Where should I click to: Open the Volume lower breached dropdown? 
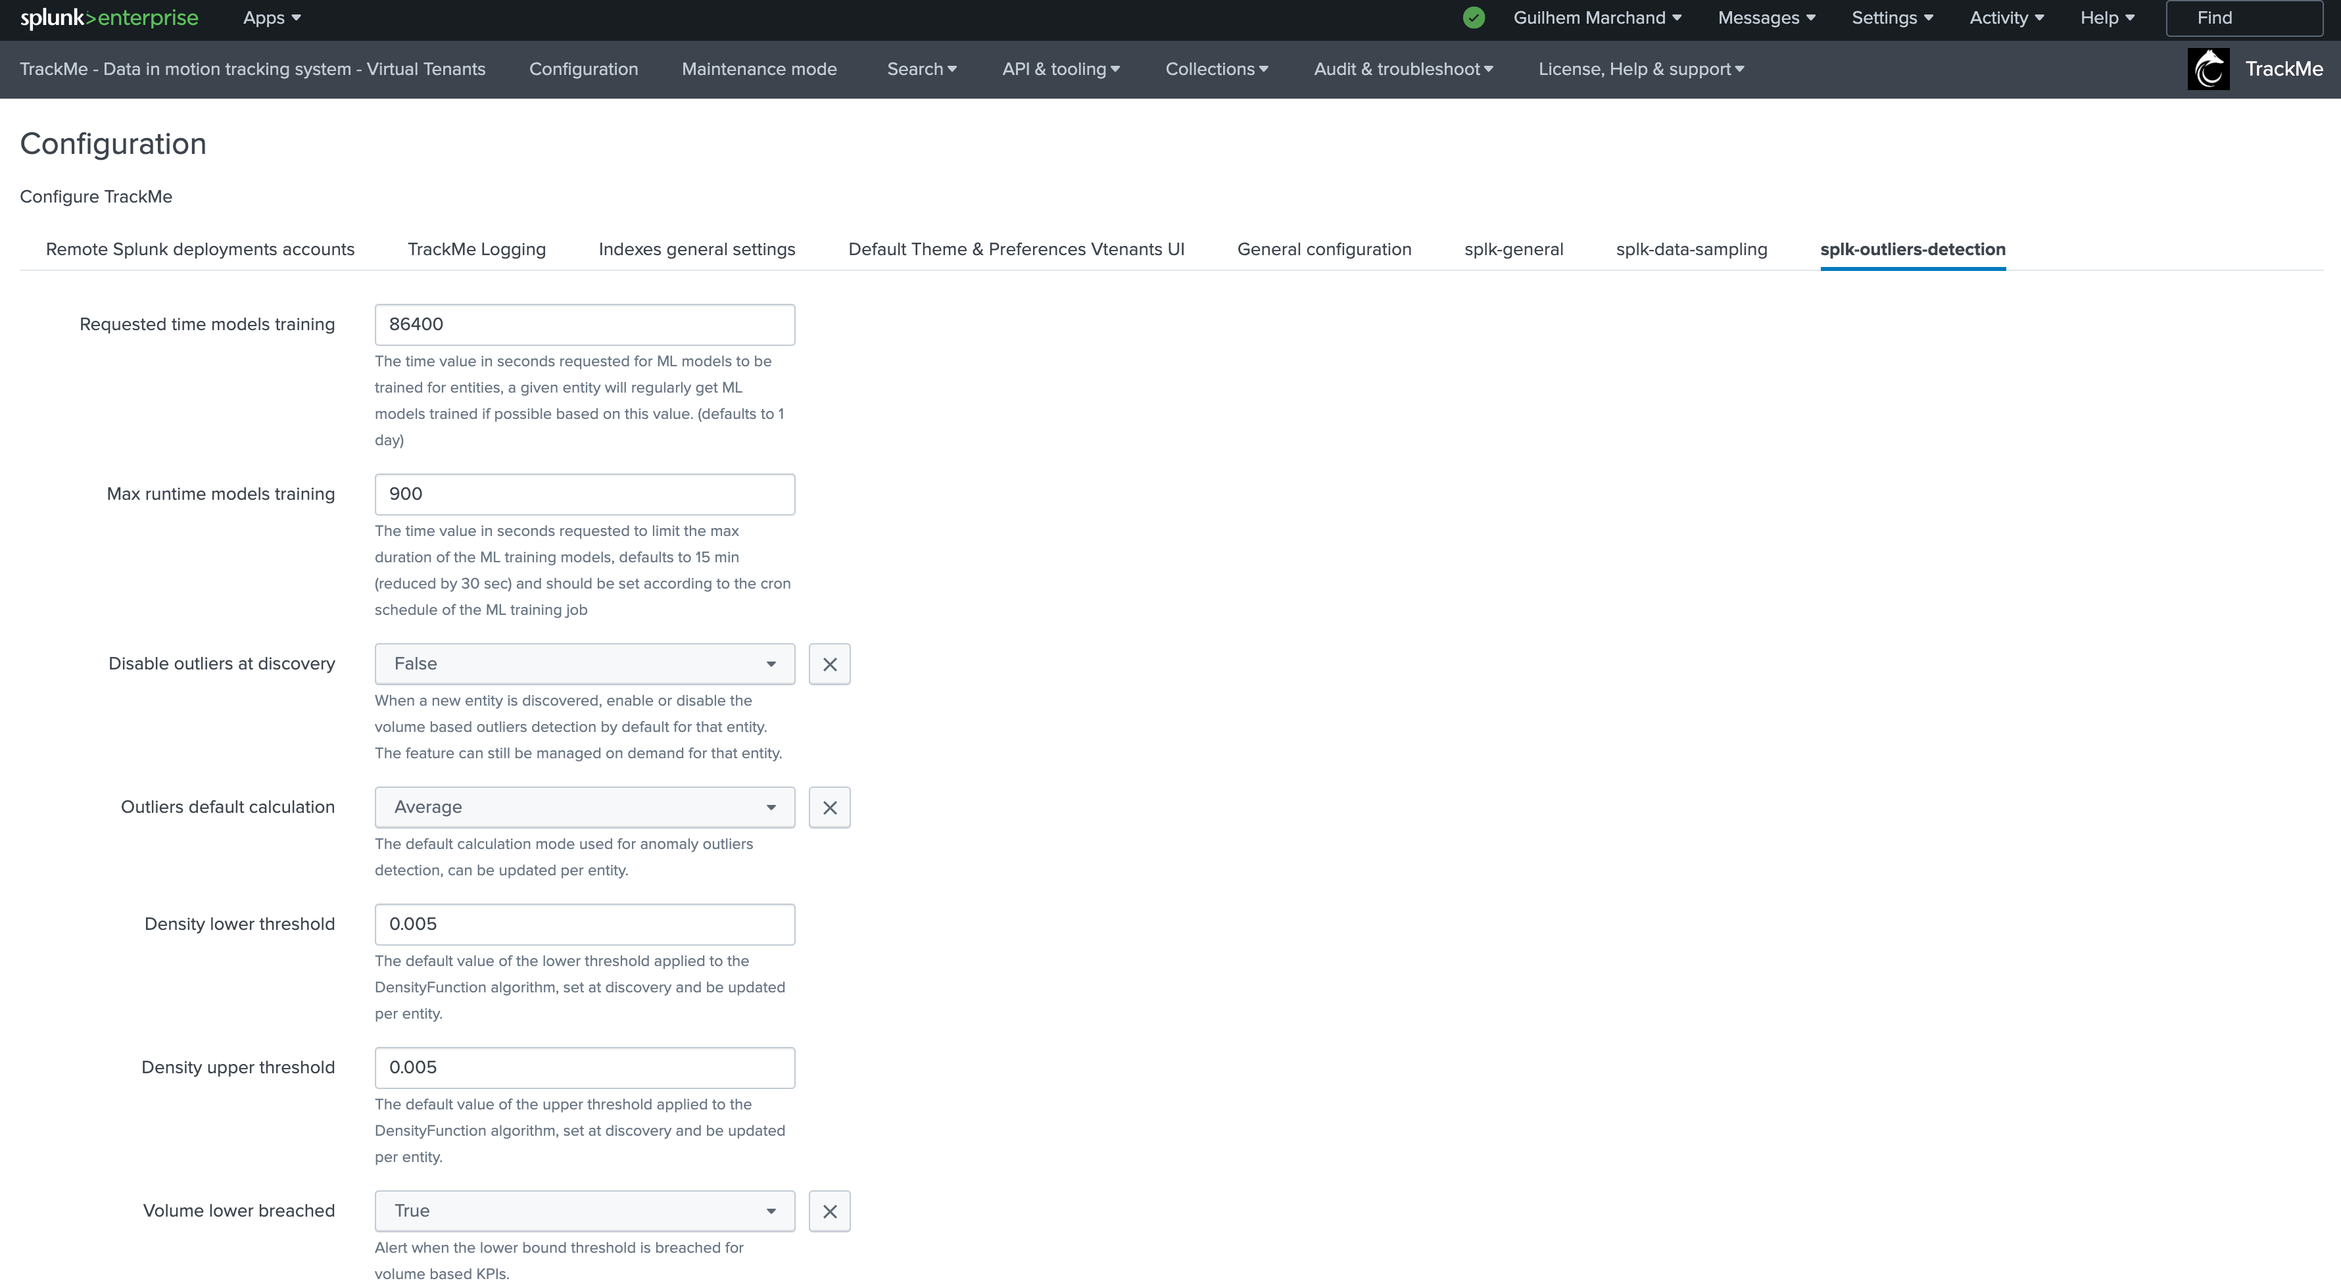tap(585, 1211)
